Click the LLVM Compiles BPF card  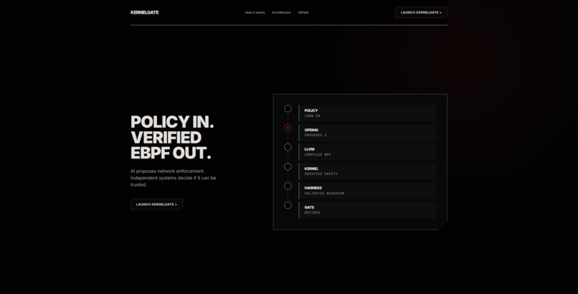[x=367, y=152]
